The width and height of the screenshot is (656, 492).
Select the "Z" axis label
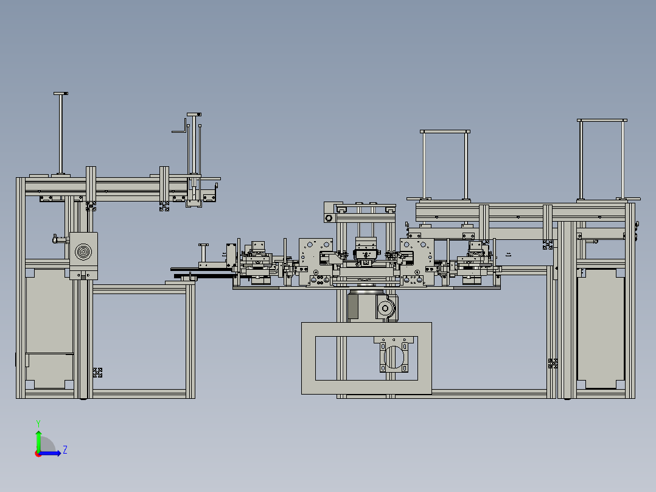[x=65, y=450]
